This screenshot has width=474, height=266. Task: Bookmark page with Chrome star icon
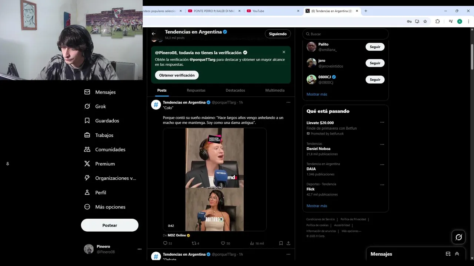[425, 21]
